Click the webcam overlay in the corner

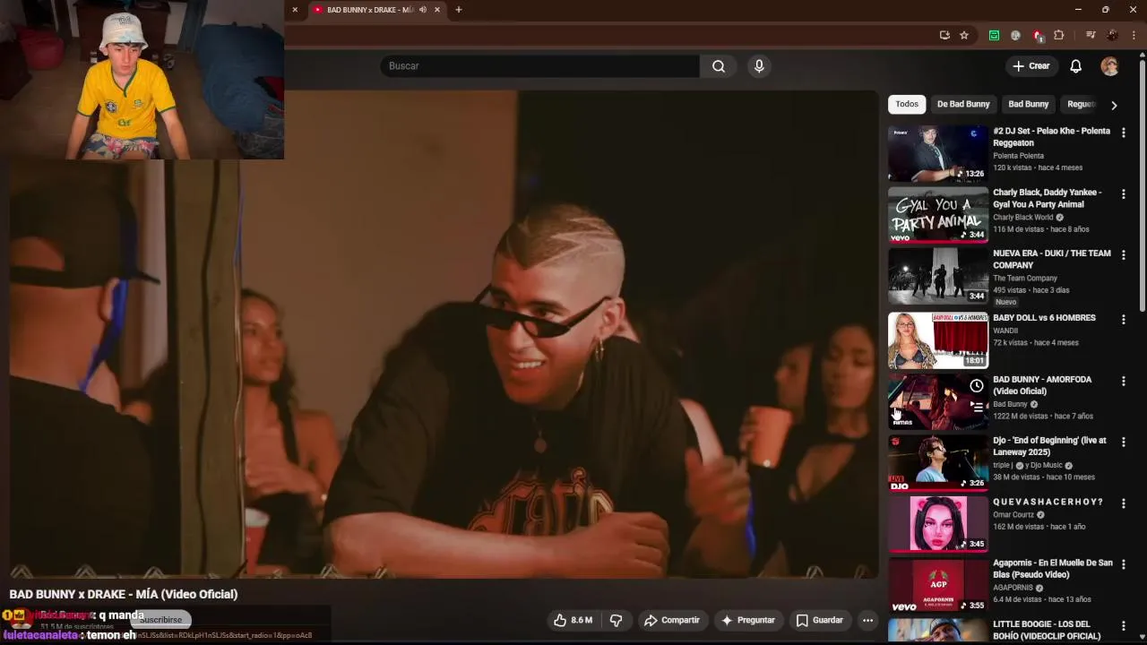(x=142, y=80)
